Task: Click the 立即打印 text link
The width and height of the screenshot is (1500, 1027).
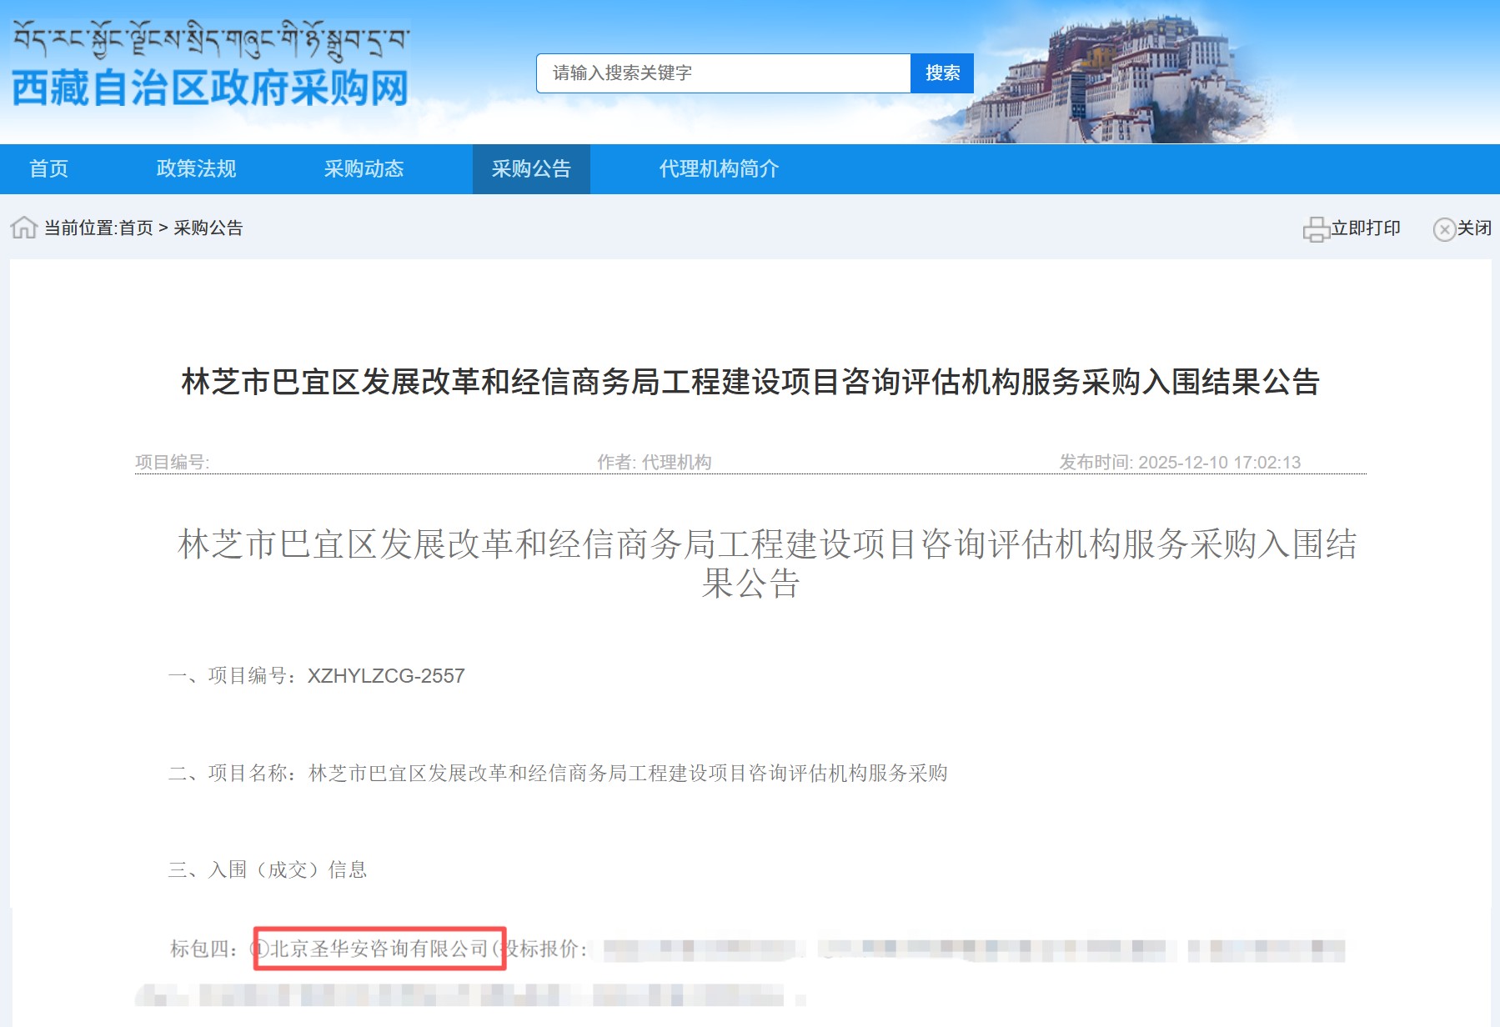Action: tap(1365, 228)
